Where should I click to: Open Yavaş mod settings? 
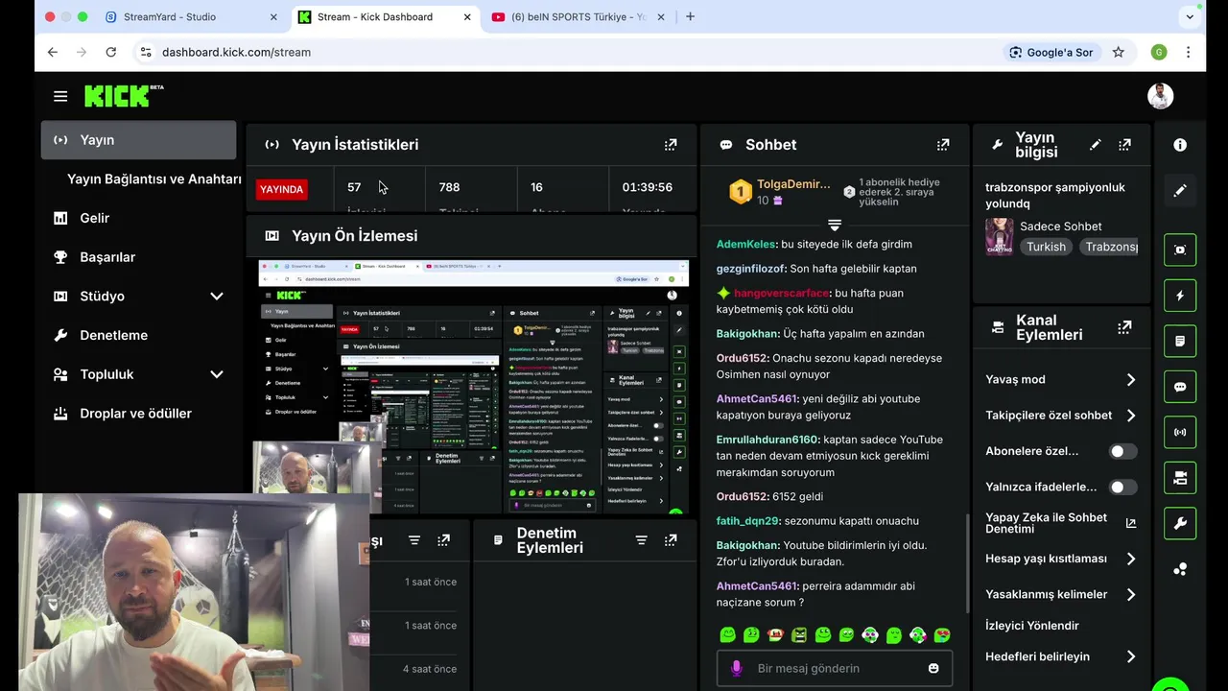[1061, 379]
